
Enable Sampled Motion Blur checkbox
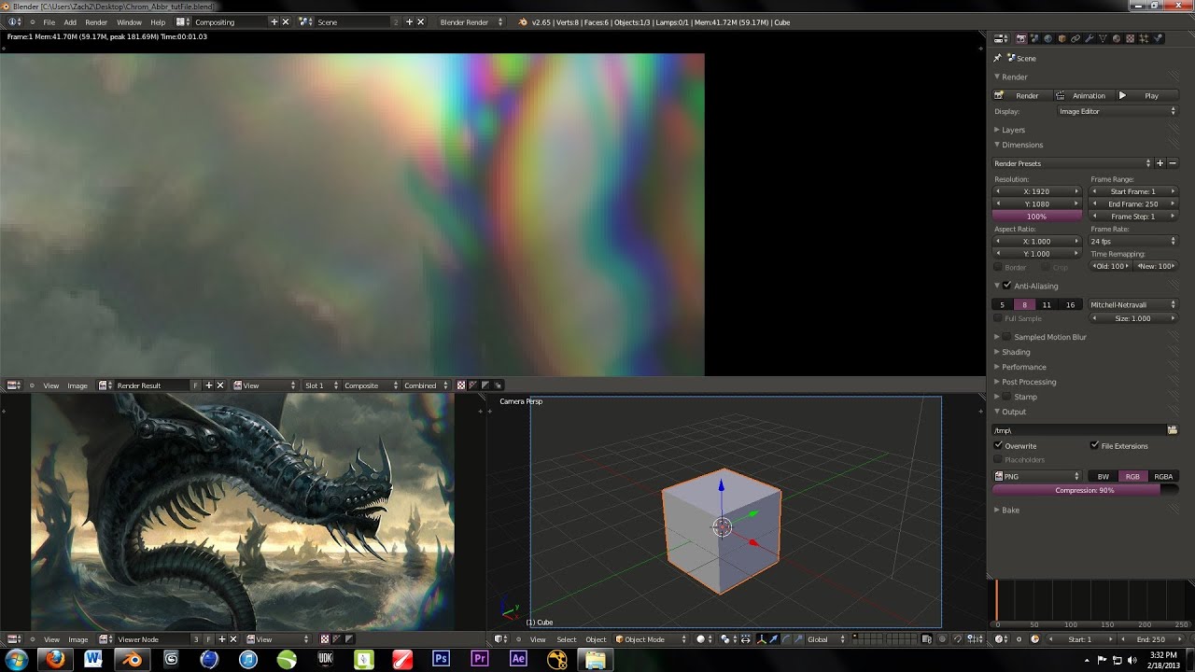1007,337
